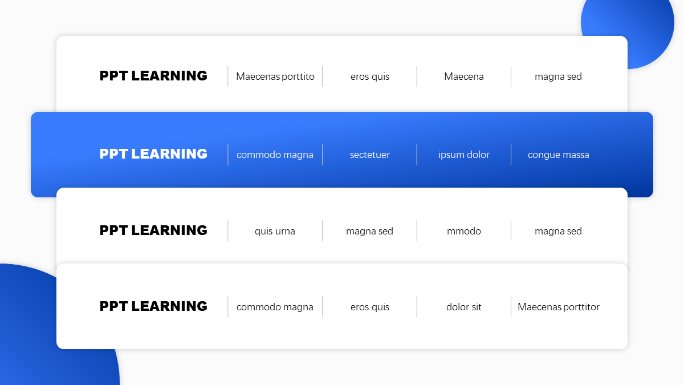Click the 'mmodo' text

pos(464,231)
